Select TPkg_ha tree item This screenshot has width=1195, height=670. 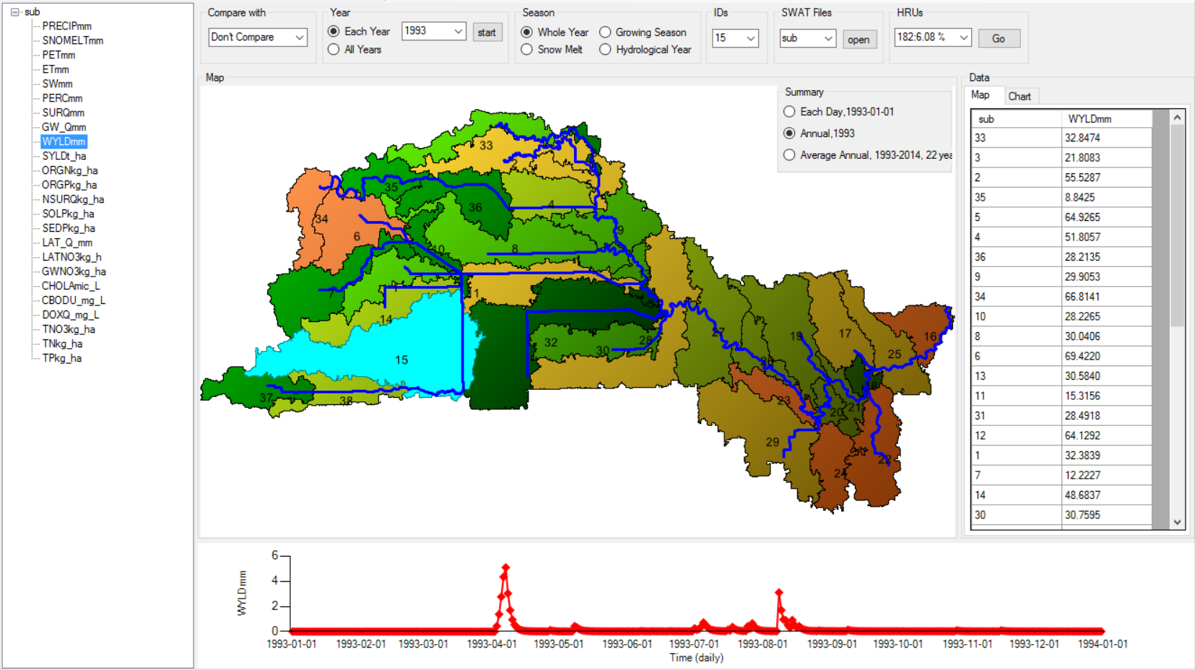61,358
